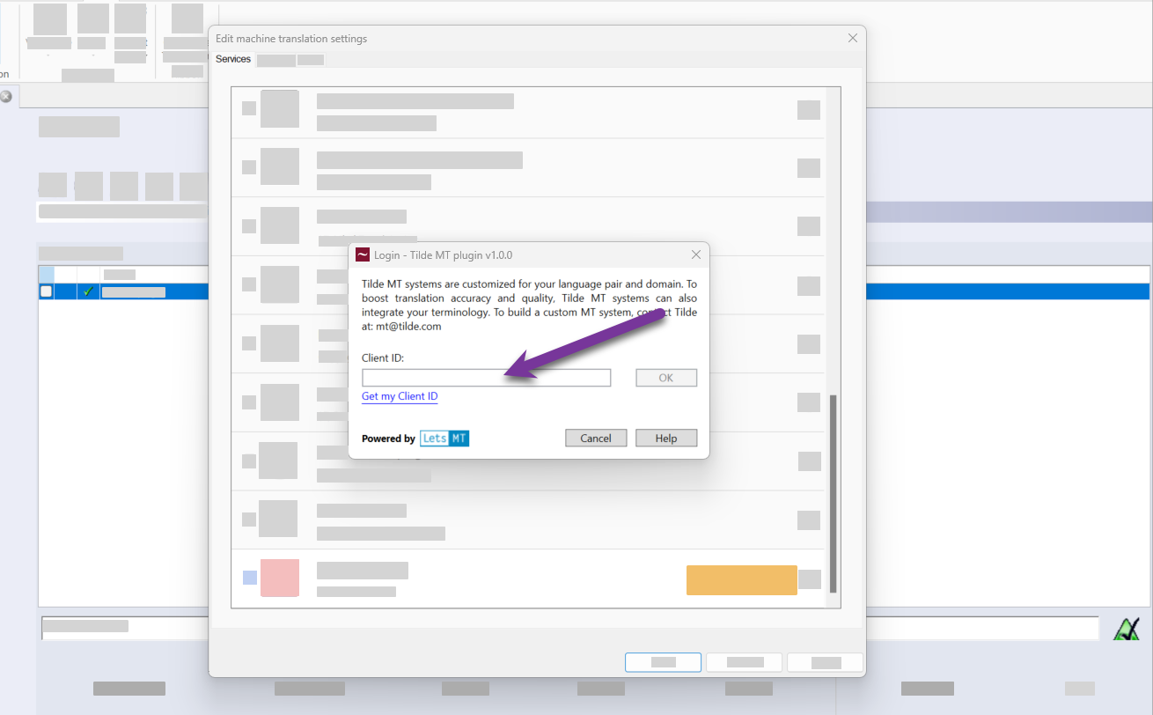Click the OK button beside Client ID

pyautogui.click(x=666, y=378)
